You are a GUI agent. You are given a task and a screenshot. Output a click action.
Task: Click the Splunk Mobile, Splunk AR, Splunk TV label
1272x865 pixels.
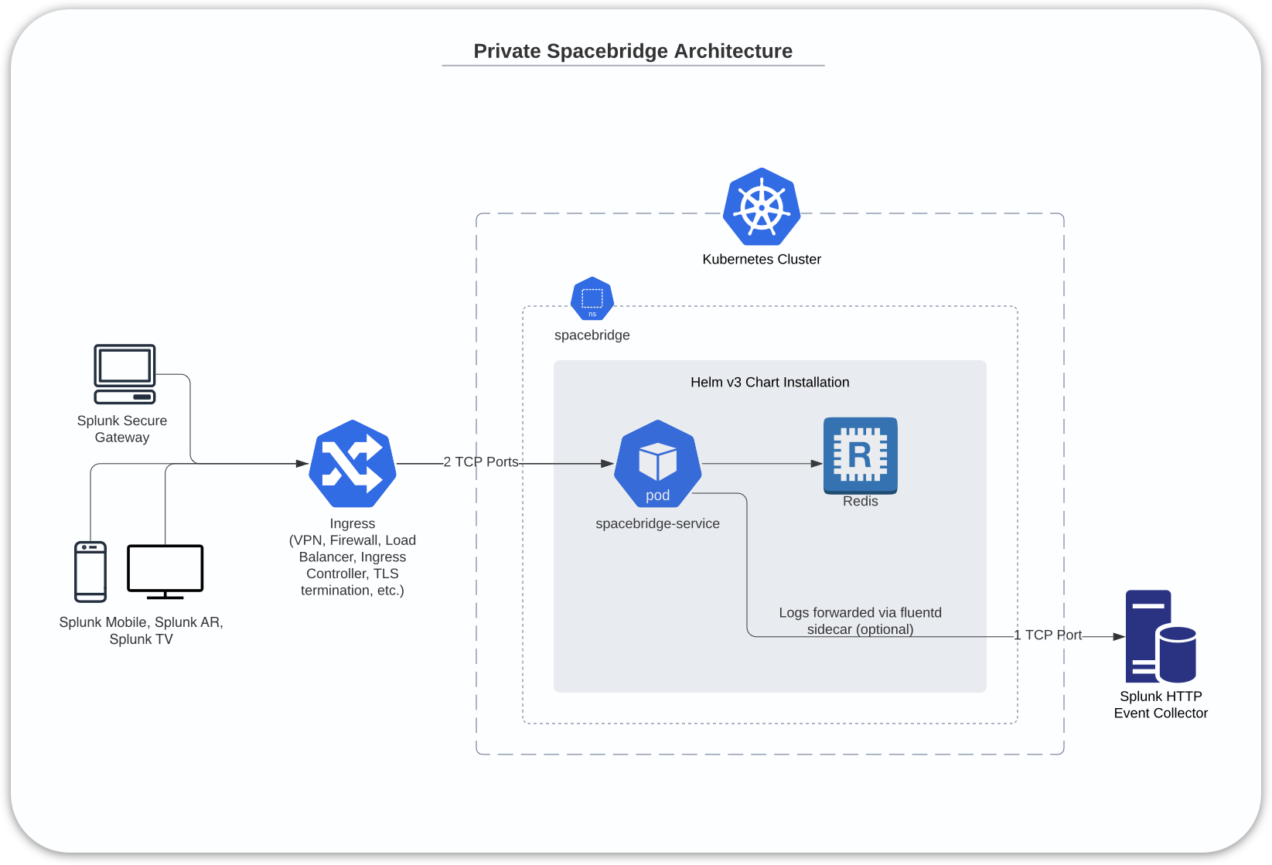[142, 631]
